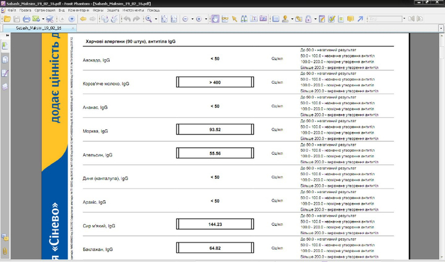The height and width of the screenshot is (262, 445).
Task: Open the Файл menu
Action: tap(12, 10)
